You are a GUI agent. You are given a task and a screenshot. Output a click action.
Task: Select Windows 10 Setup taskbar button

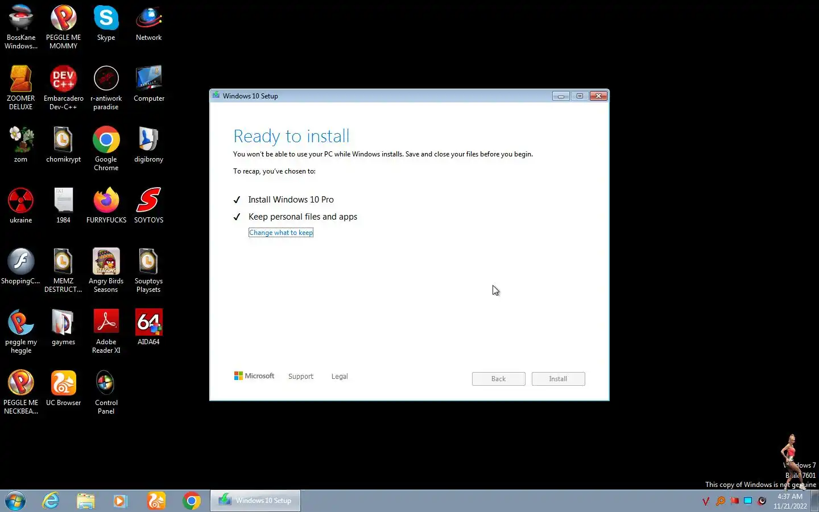255,501
